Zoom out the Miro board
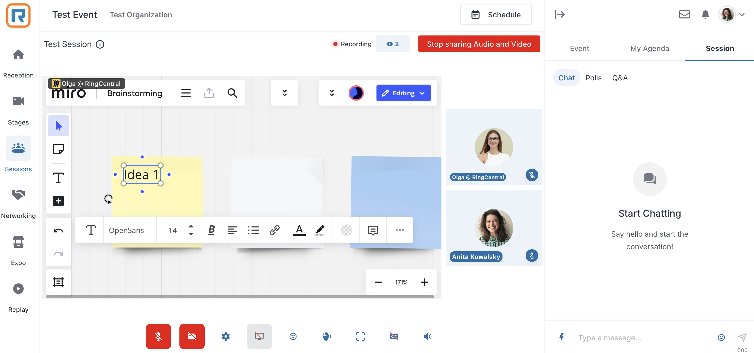 coord(378,282)
